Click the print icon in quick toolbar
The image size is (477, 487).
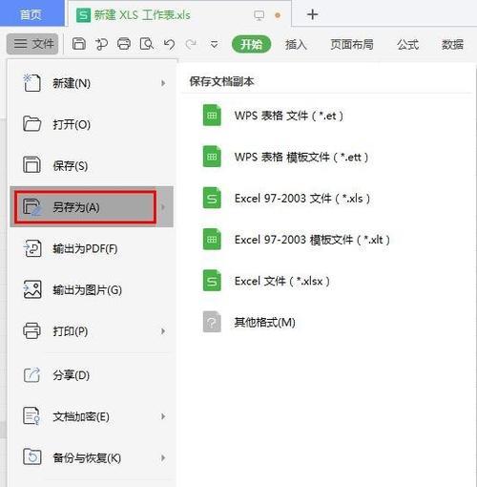(124, 44)
